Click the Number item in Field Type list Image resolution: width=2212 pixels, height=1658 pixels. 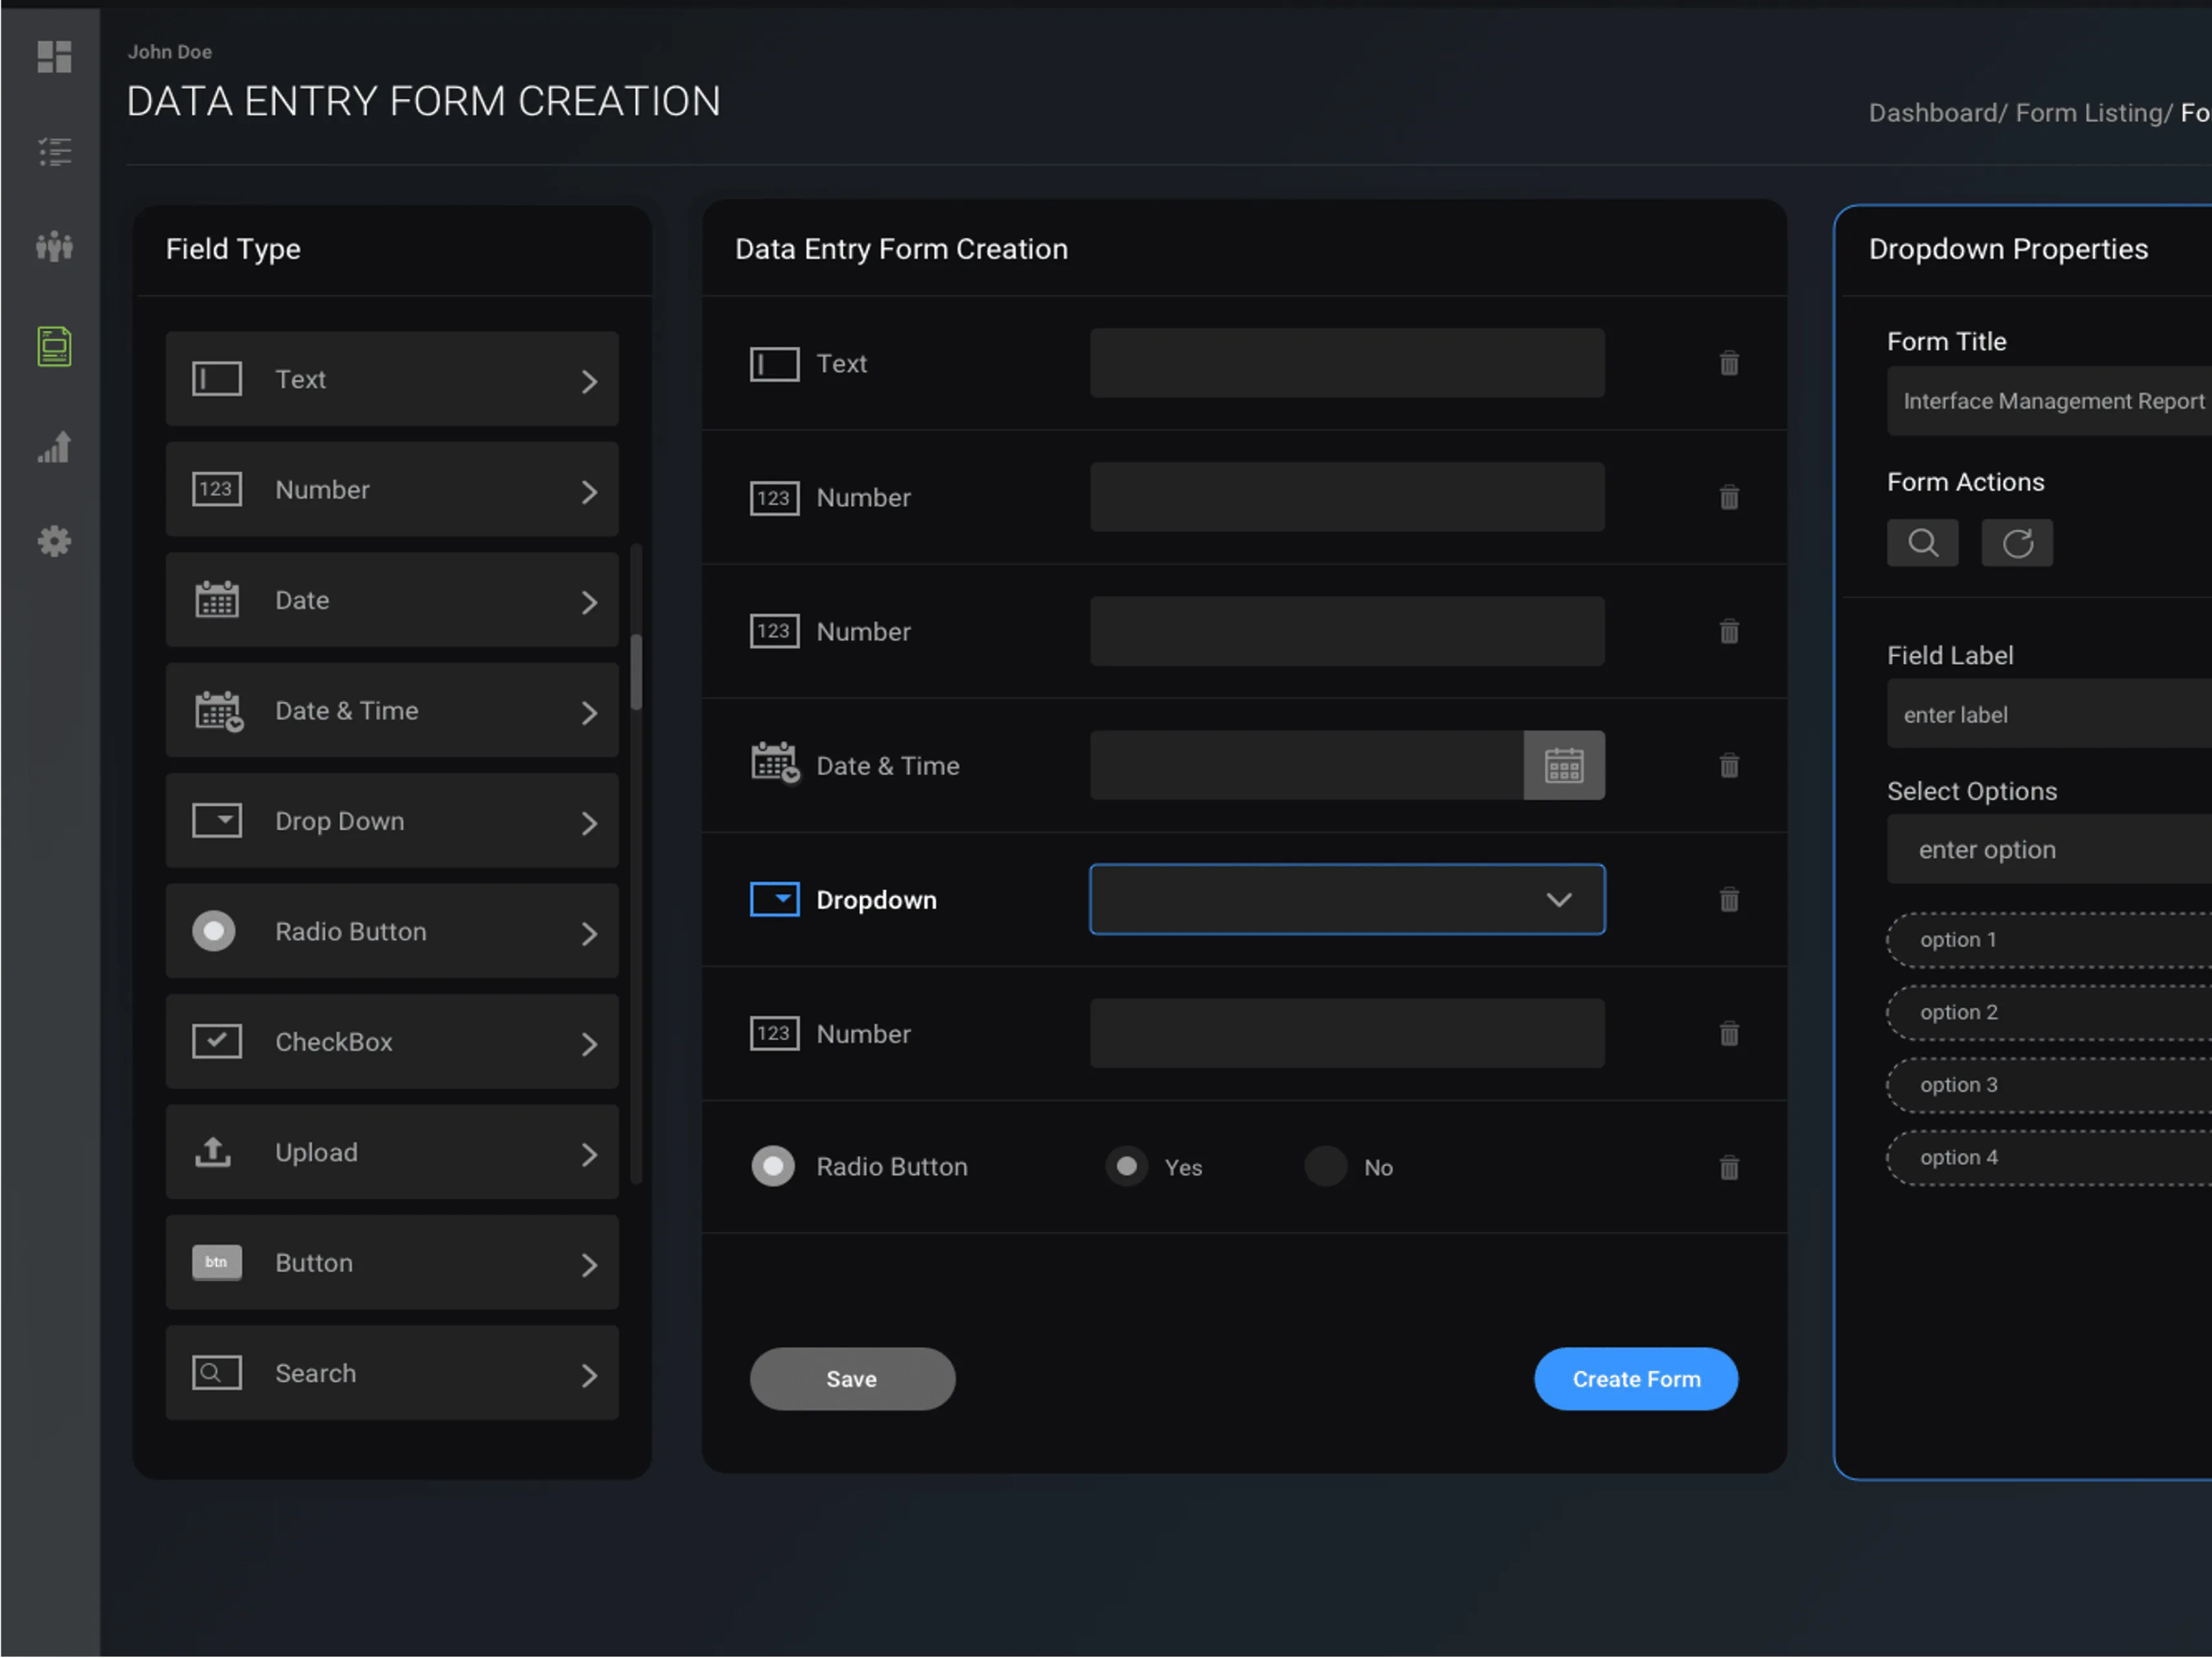[x=392, y=489]
